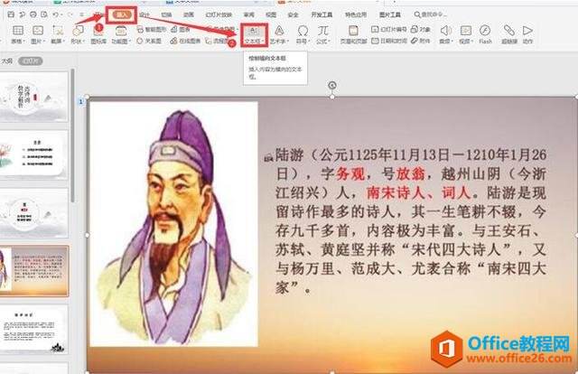Expand the 功能图 dropdown arrow
The width and height of the screenshot is (578, 374).
click(129, 42)
